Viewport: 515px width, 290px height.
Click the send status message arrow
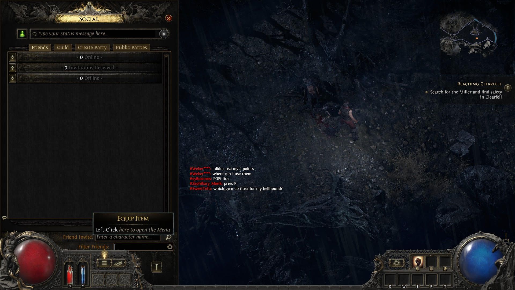(164, 33)
